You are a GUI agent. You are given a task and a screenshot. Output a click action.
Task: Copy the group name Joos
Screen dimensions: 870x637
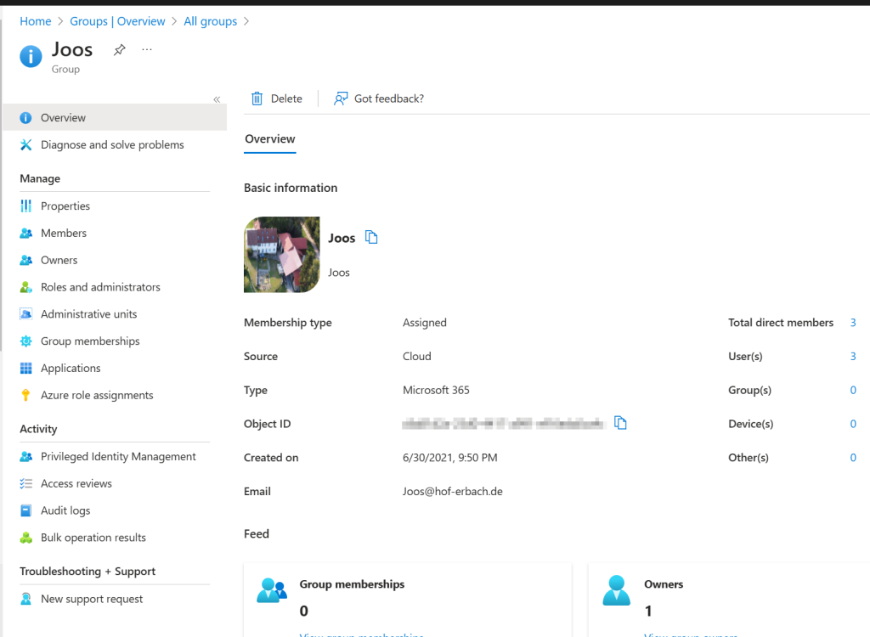point(372,238)
